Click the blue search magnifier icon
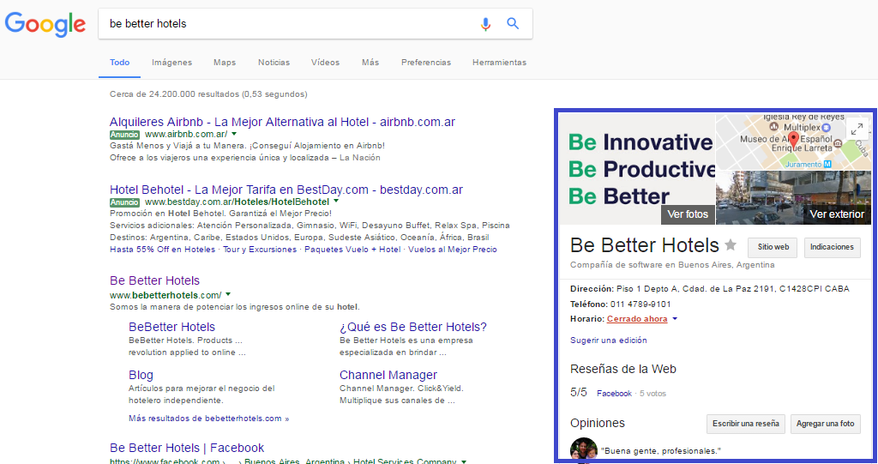Viewport: 878px width, 464px height. point(513,23)
